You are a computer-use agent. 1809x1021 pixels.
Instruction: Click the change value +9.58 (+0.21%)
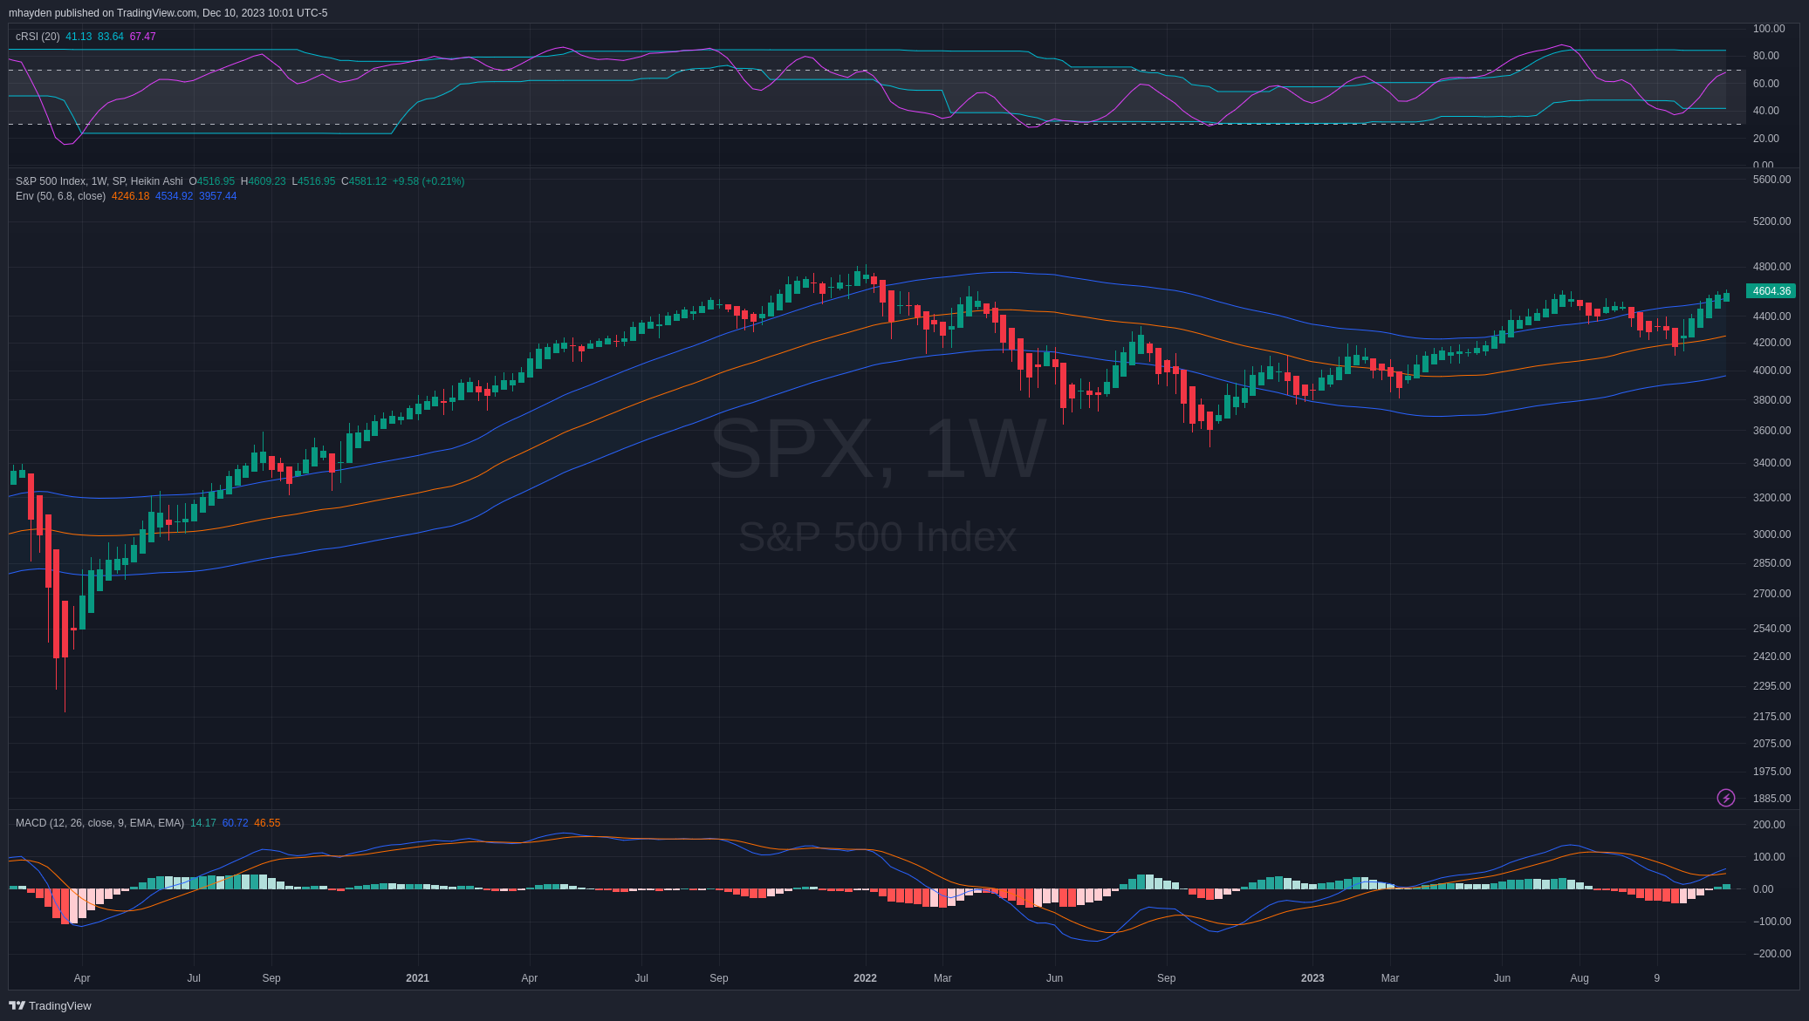click(428, 181)
